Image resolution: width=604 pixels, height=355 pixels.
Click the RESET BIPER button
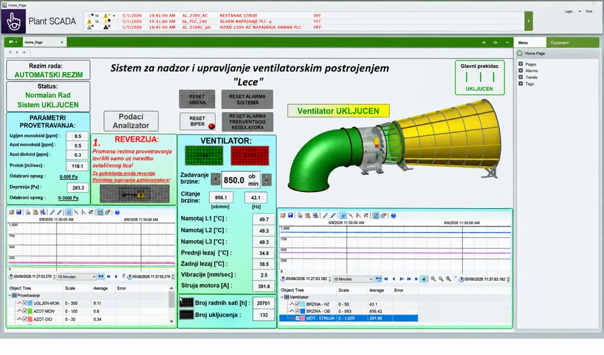coord(198,121)
